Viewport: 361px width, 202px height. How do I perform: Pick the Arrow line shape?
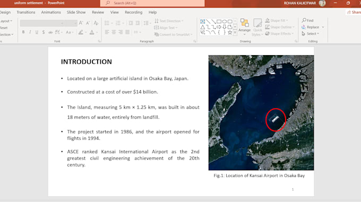point(213,22)
